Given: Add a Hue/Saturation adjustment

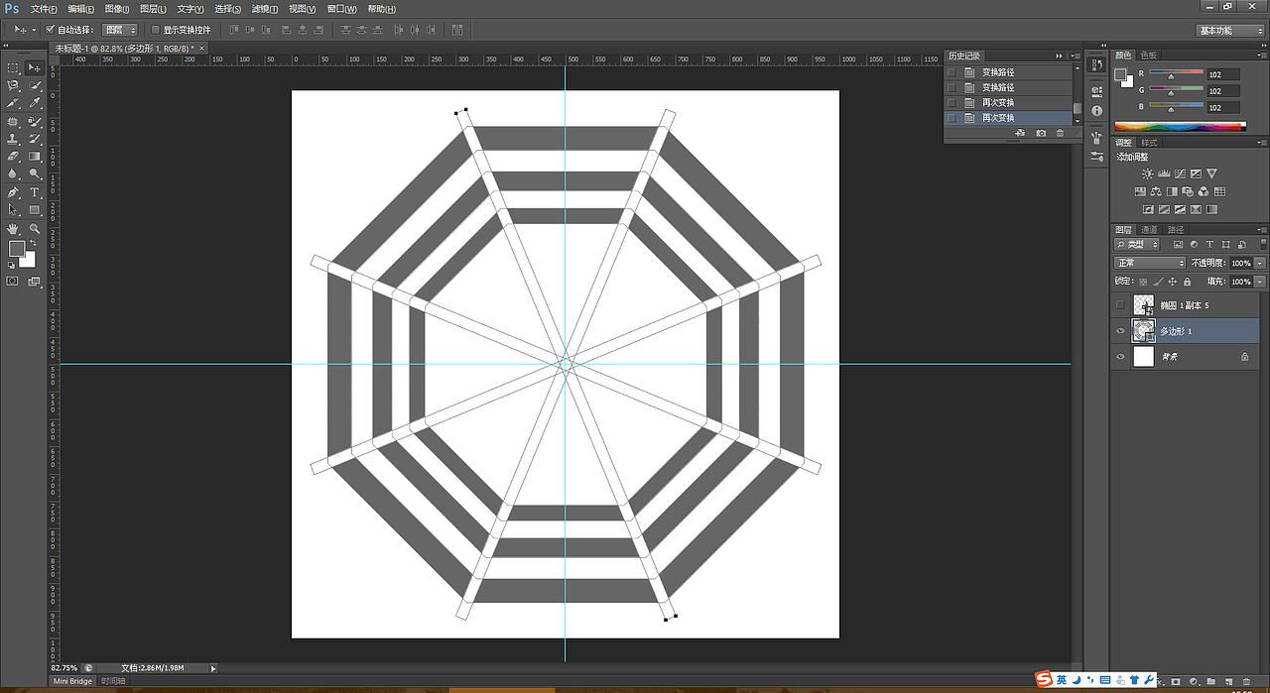Looking at the screenshot, I should coord(1140,191).
